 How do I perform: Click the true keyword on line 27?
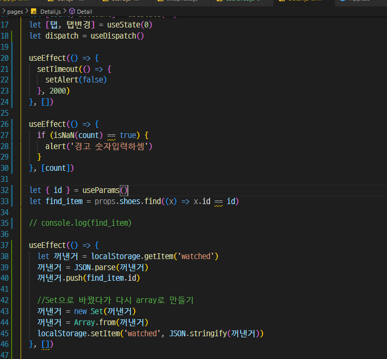point(128,135)
